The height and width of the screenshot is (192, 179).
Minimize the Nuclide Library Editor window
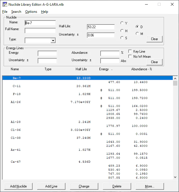[x=146, y=4]
